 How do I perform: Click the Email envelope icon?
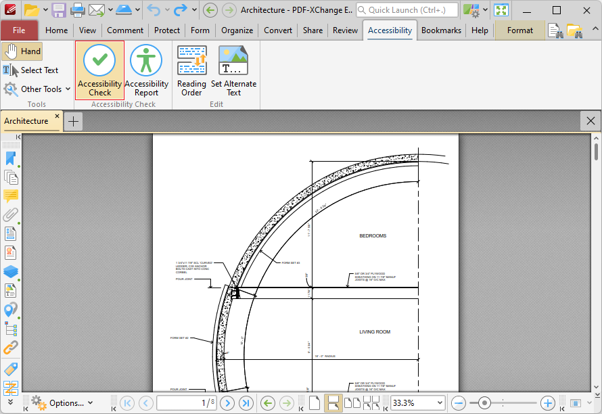click(x=96, y=10)
